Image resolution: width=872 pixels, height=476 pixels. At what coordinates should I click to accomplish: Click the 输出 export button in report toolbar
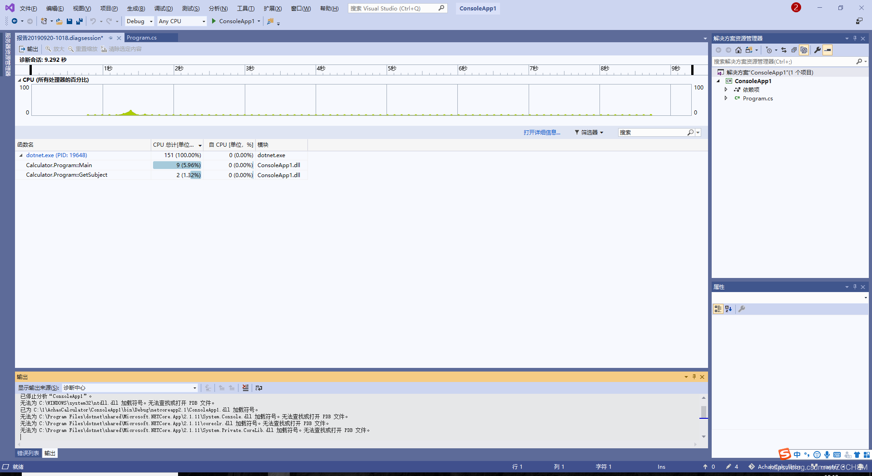click(x=28, y=49)
